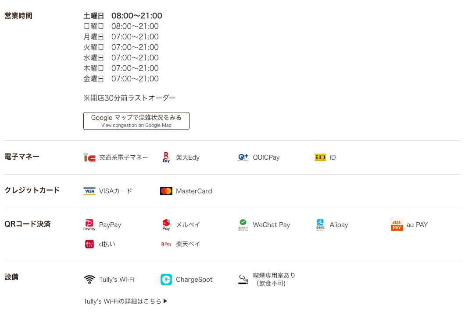Click the yellow iD payment icon
Image resolution: width=465 pixels, height=315 pixels.
click(x=320, y=157)
